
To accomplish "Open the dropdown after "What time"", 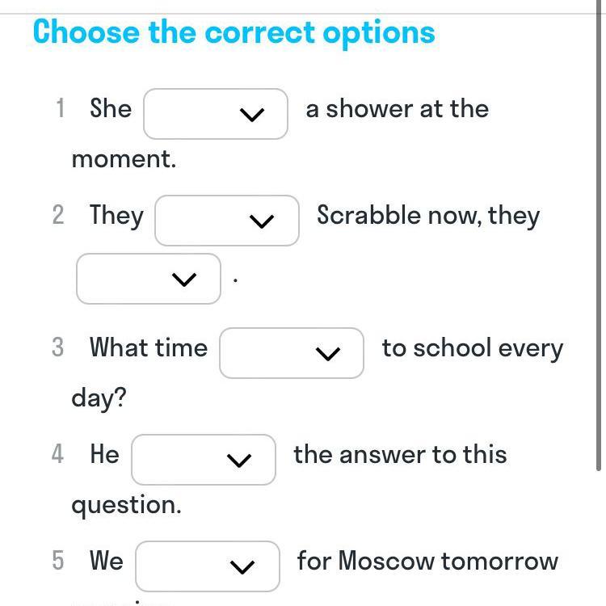I will tap(291, 353).
